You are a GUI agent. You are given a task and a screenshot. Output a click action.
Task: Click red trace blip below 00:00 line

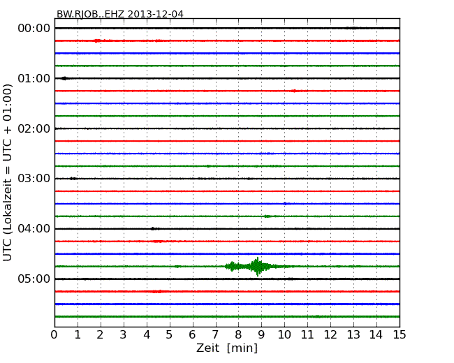(98, 40)
